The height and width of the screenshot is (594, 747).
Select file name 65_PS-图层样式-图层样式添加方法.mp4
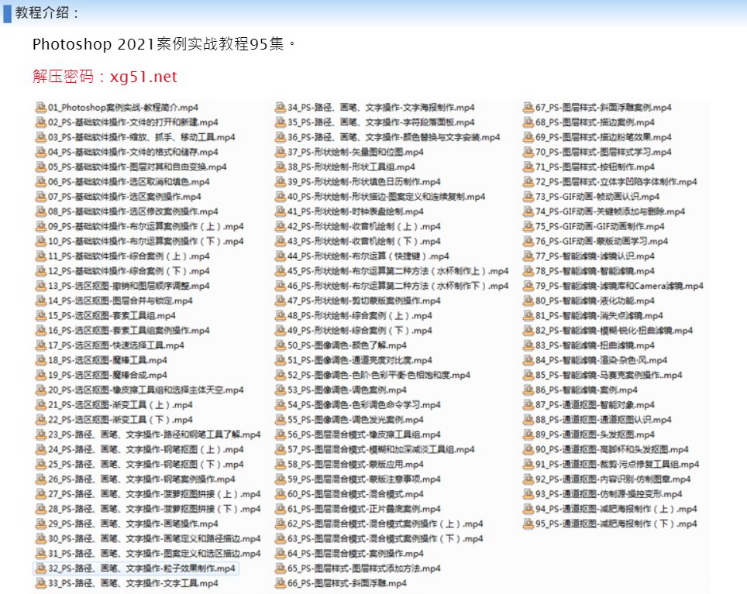[x=364, y=568]
